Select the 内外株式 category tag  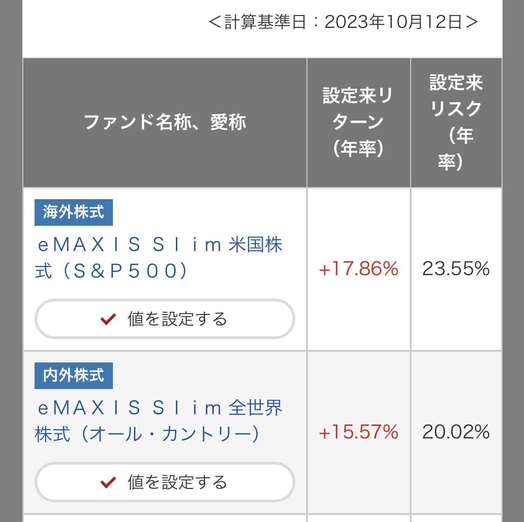pos(74,376)
